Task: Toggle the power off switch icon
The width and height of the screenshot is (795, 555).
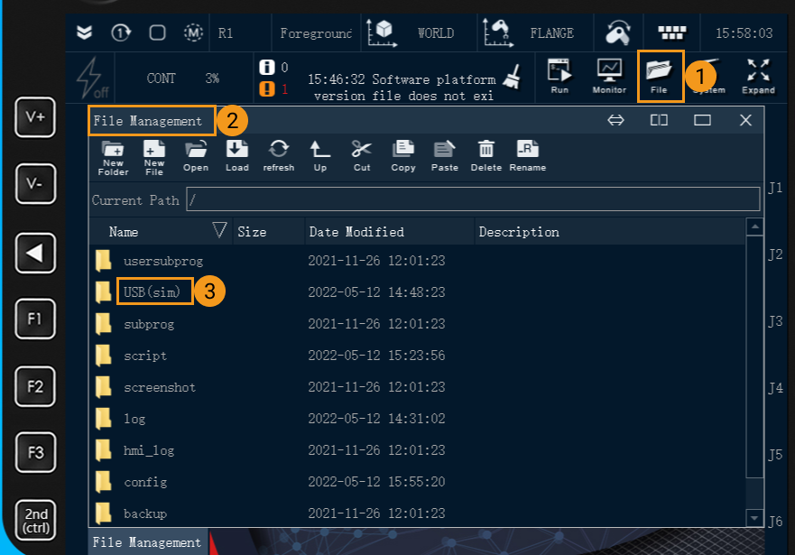Action: (x=90, y=77)
